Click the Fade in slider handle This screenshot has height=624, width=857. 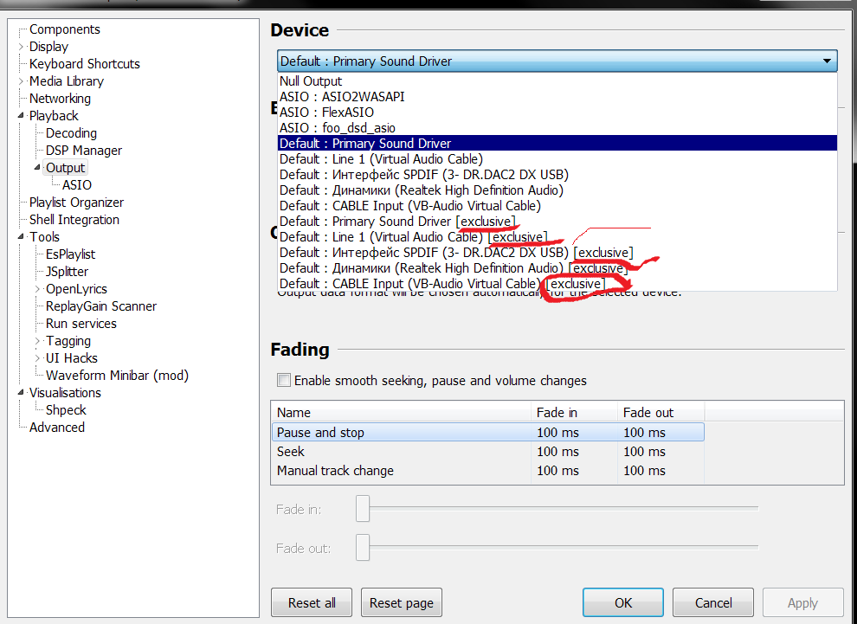point(363,509)
